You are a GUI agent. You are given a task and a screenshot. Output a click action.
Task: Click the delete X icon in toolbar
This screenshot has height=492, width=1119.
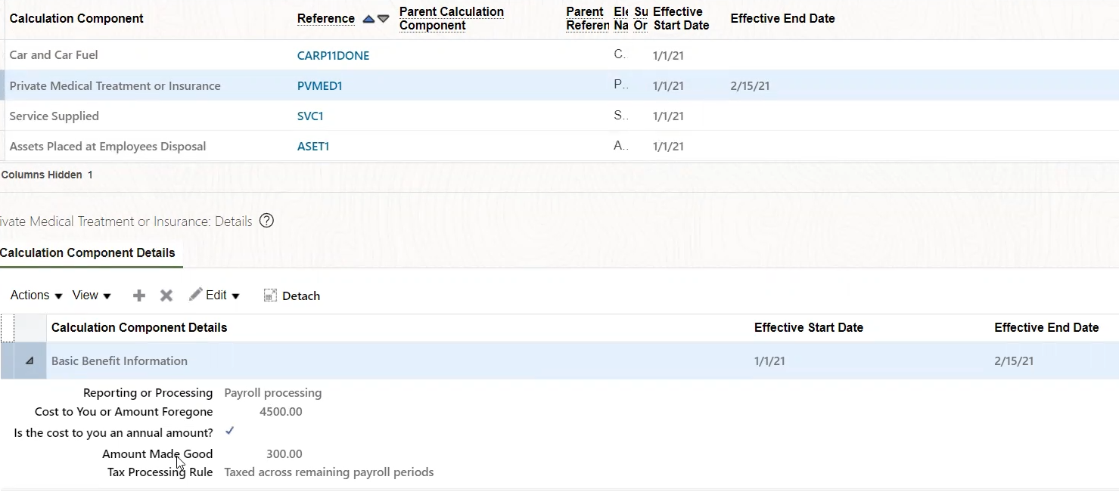point(166,296)
